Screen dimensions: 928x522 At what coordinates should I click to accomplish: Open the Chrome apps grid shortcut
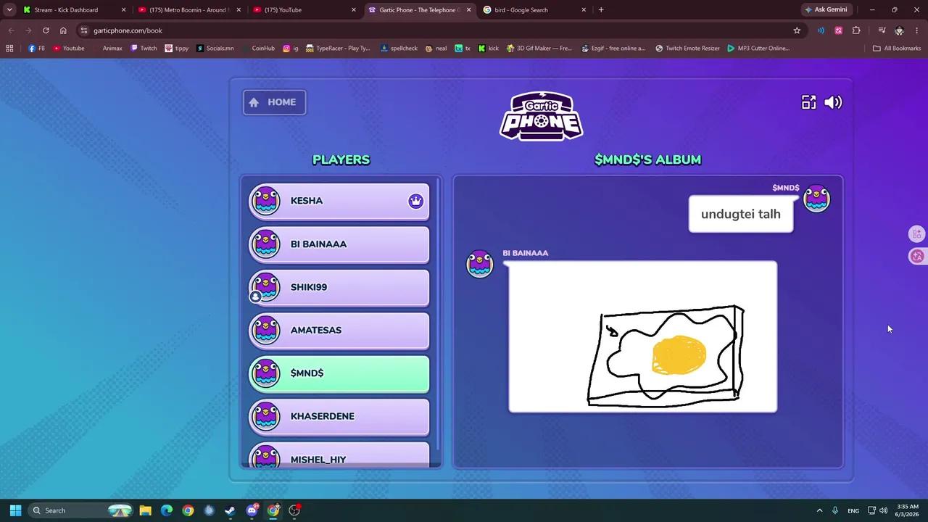pos(9,49)
